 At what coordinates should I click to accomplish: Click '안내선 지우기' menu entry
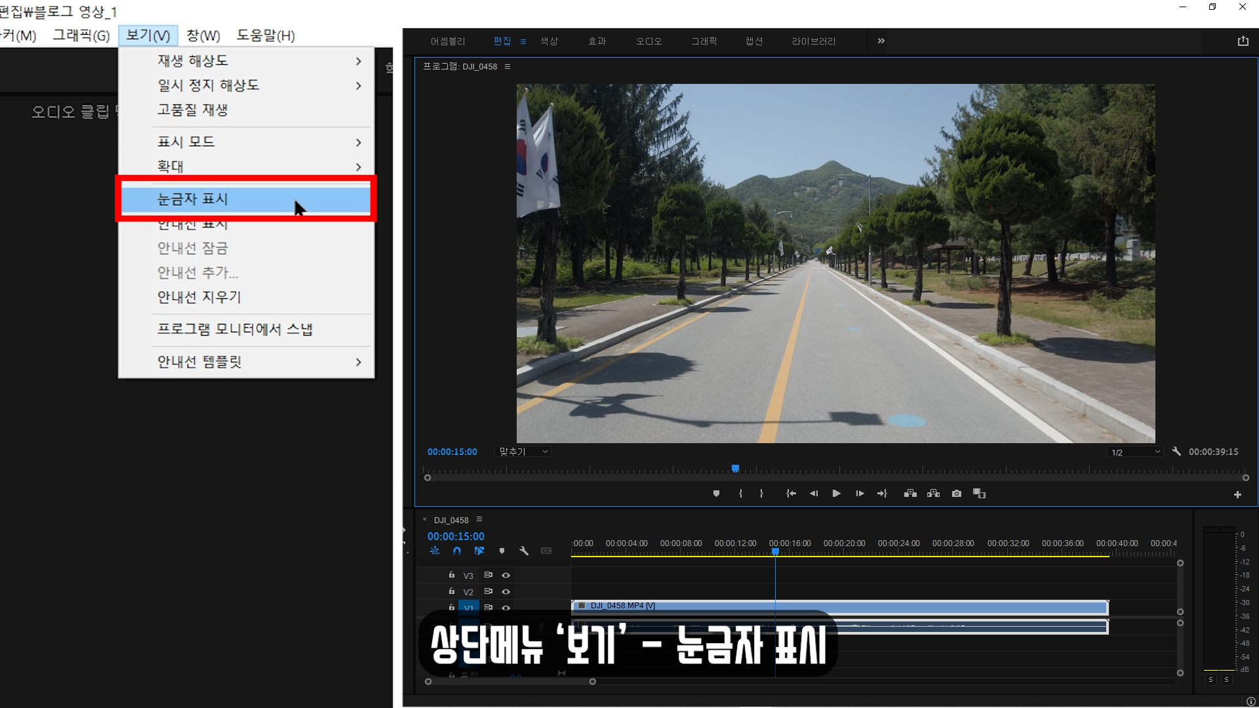click(x=199, y=297)
